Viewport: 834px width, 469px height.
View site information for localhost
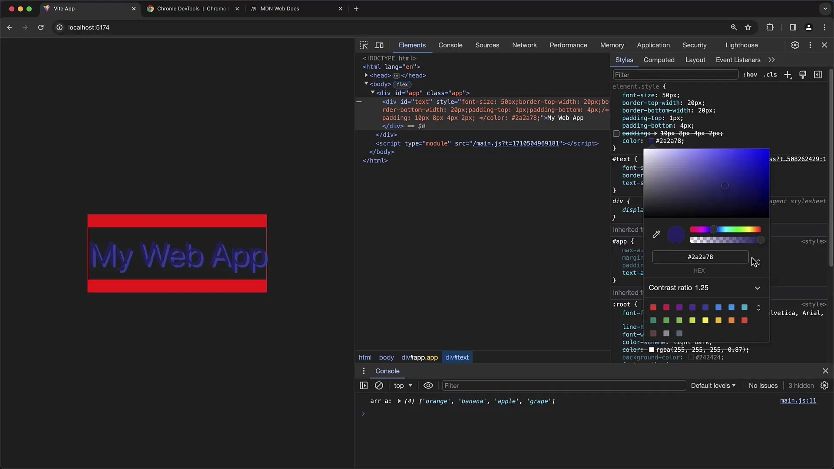60,27
